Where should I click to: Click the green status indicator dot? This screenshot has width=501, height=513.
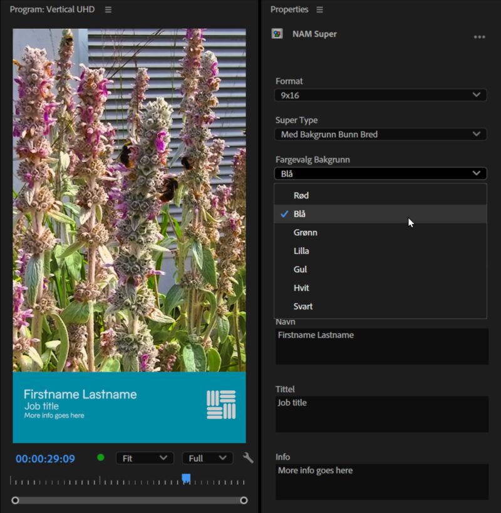point(101,457)
